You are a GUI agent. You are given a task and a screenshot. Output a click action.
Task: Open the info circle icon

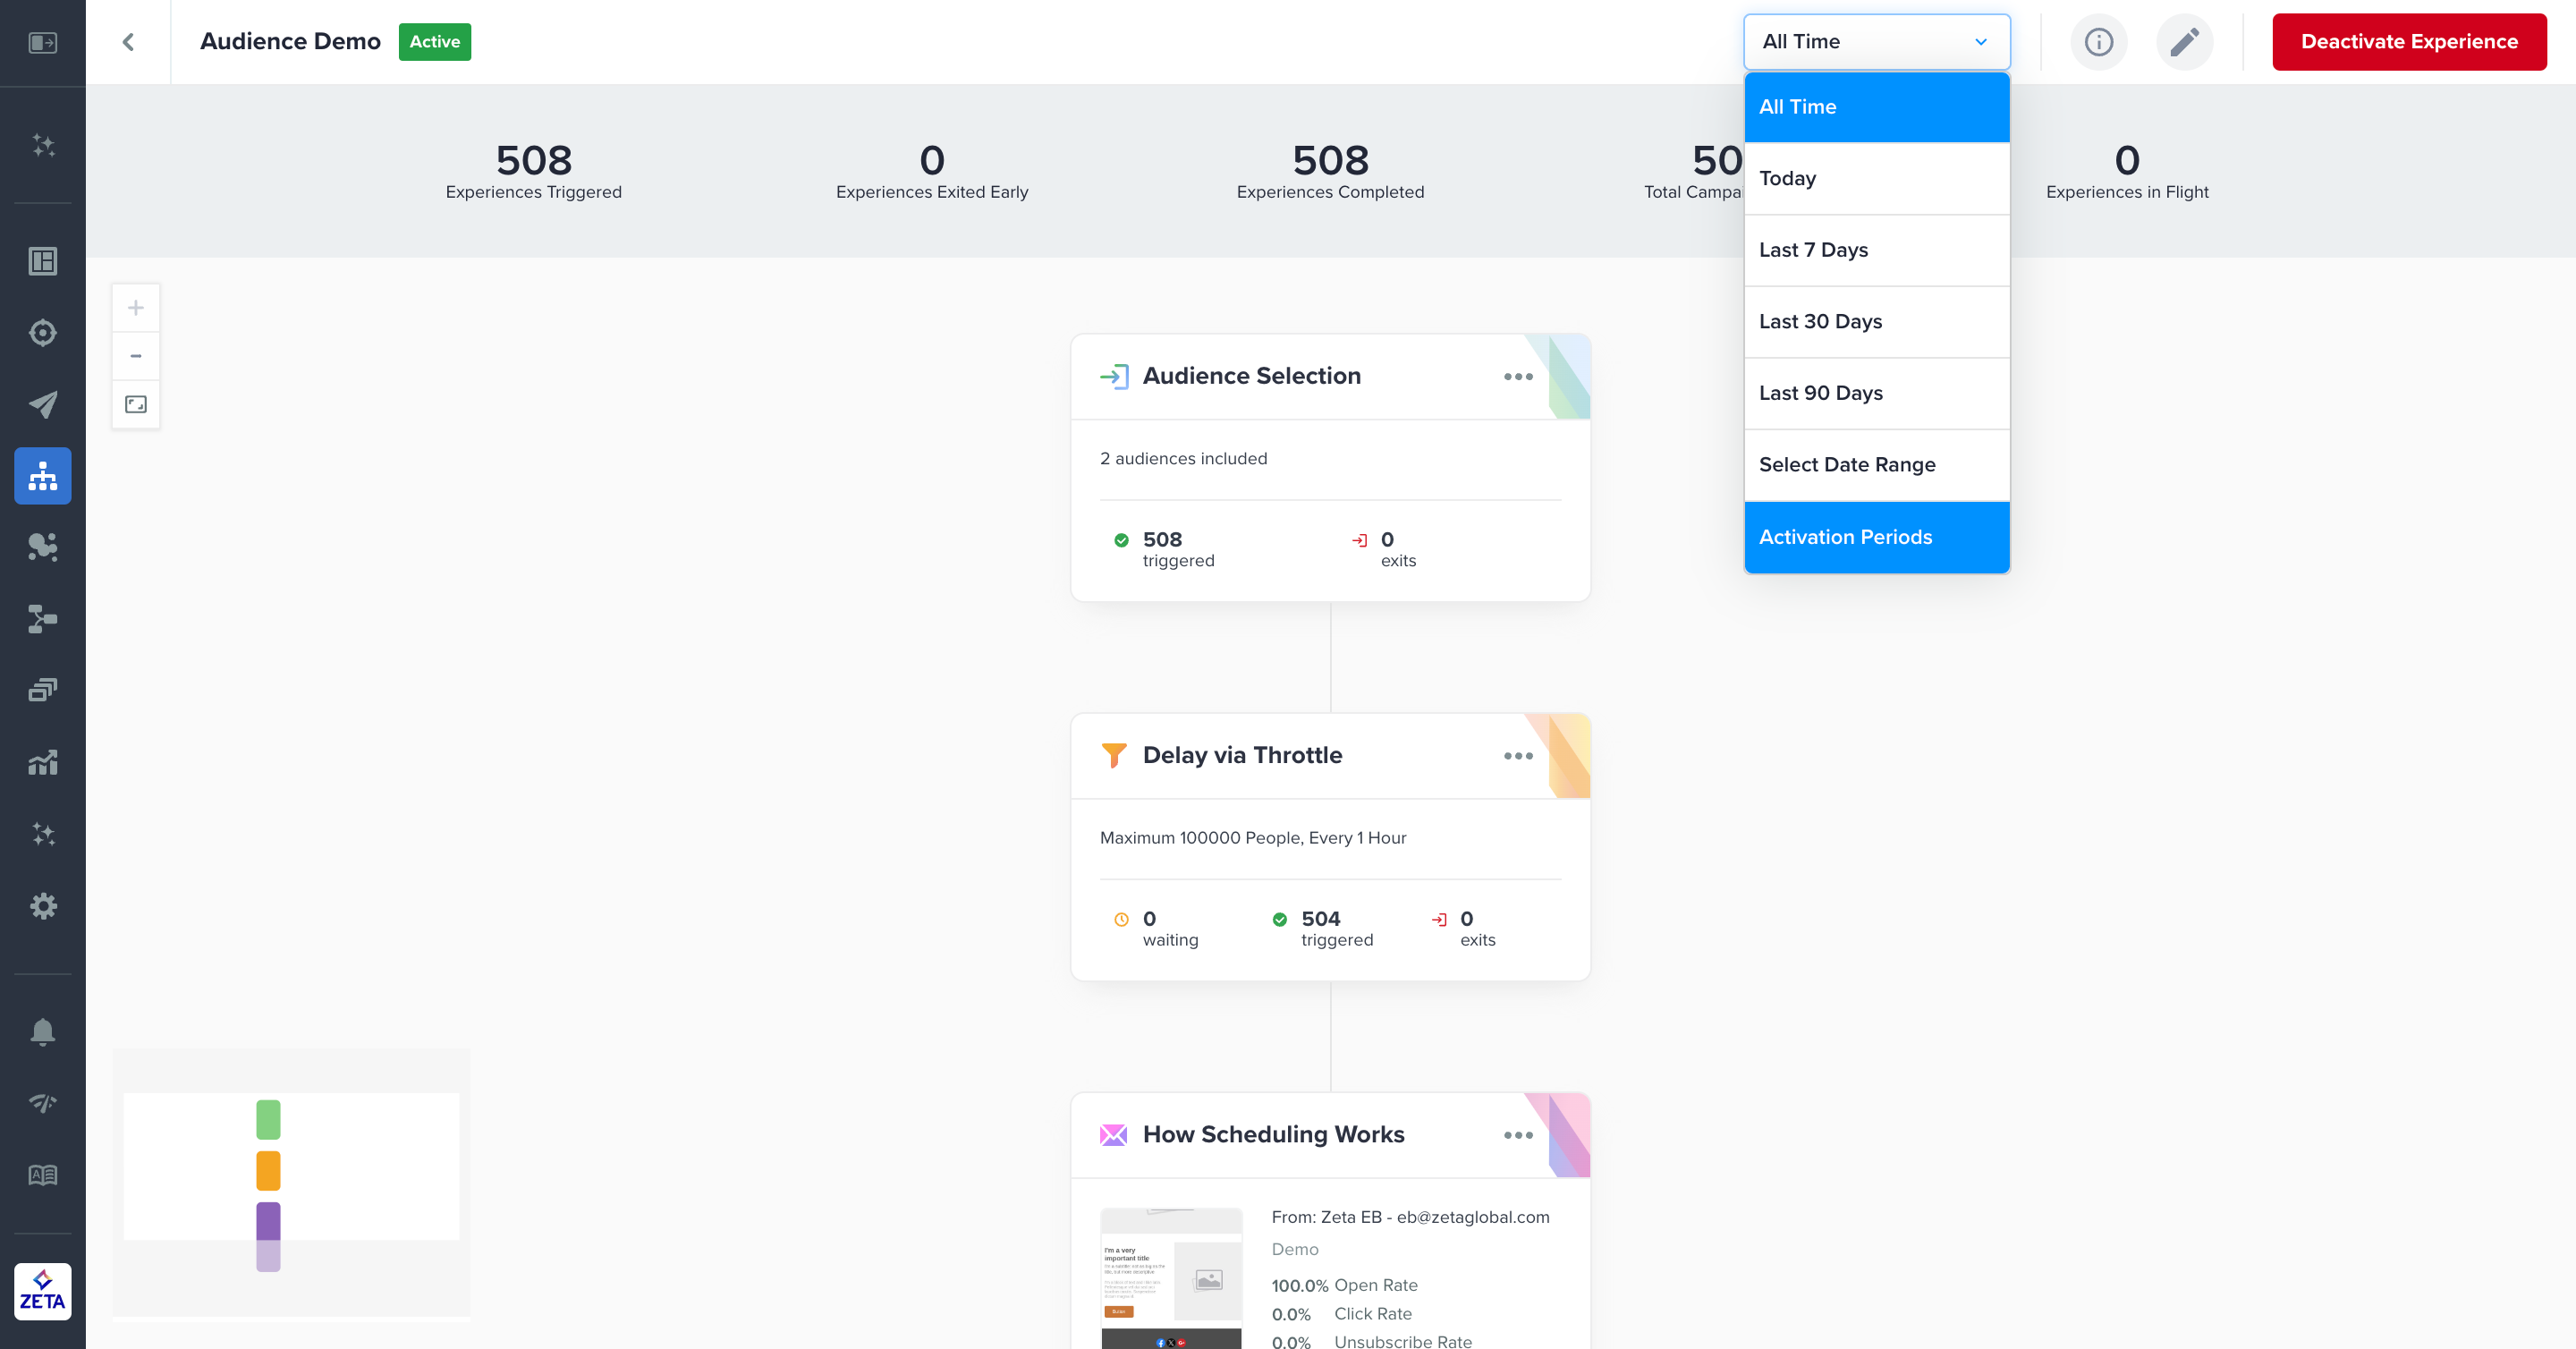click(2098, 42)
